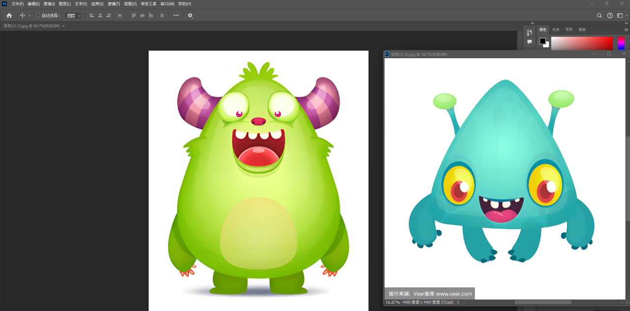Expand the Move tool preset picker arrow
This screenshot has height=311, width=630.
(30, 15)
